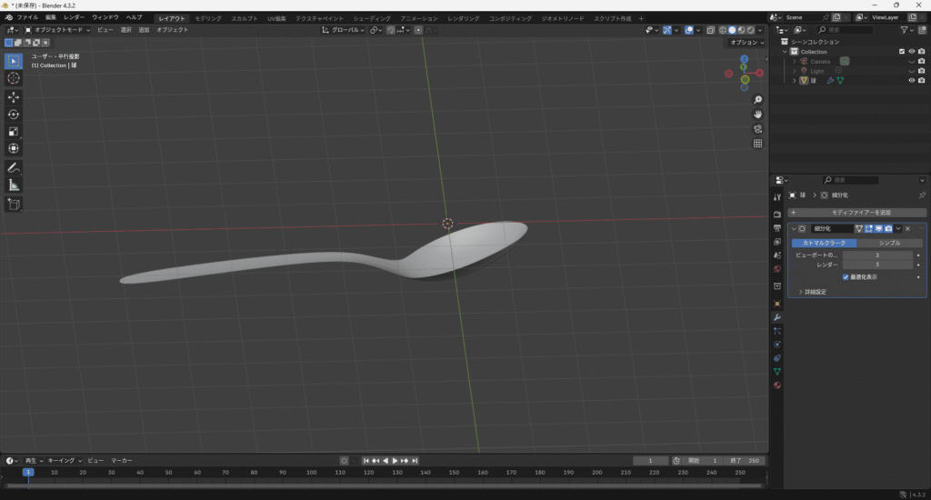Screen dimensions: 931x500
Task: Toggle modifier on cage triangle icon
Action: point(858,228)
